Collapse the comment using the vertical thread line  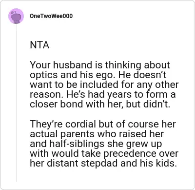16,103
